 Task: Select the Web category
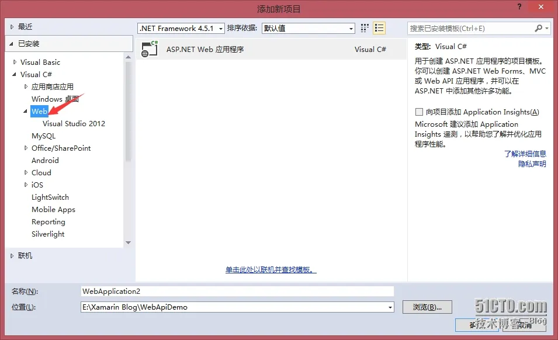coord(39,112)
